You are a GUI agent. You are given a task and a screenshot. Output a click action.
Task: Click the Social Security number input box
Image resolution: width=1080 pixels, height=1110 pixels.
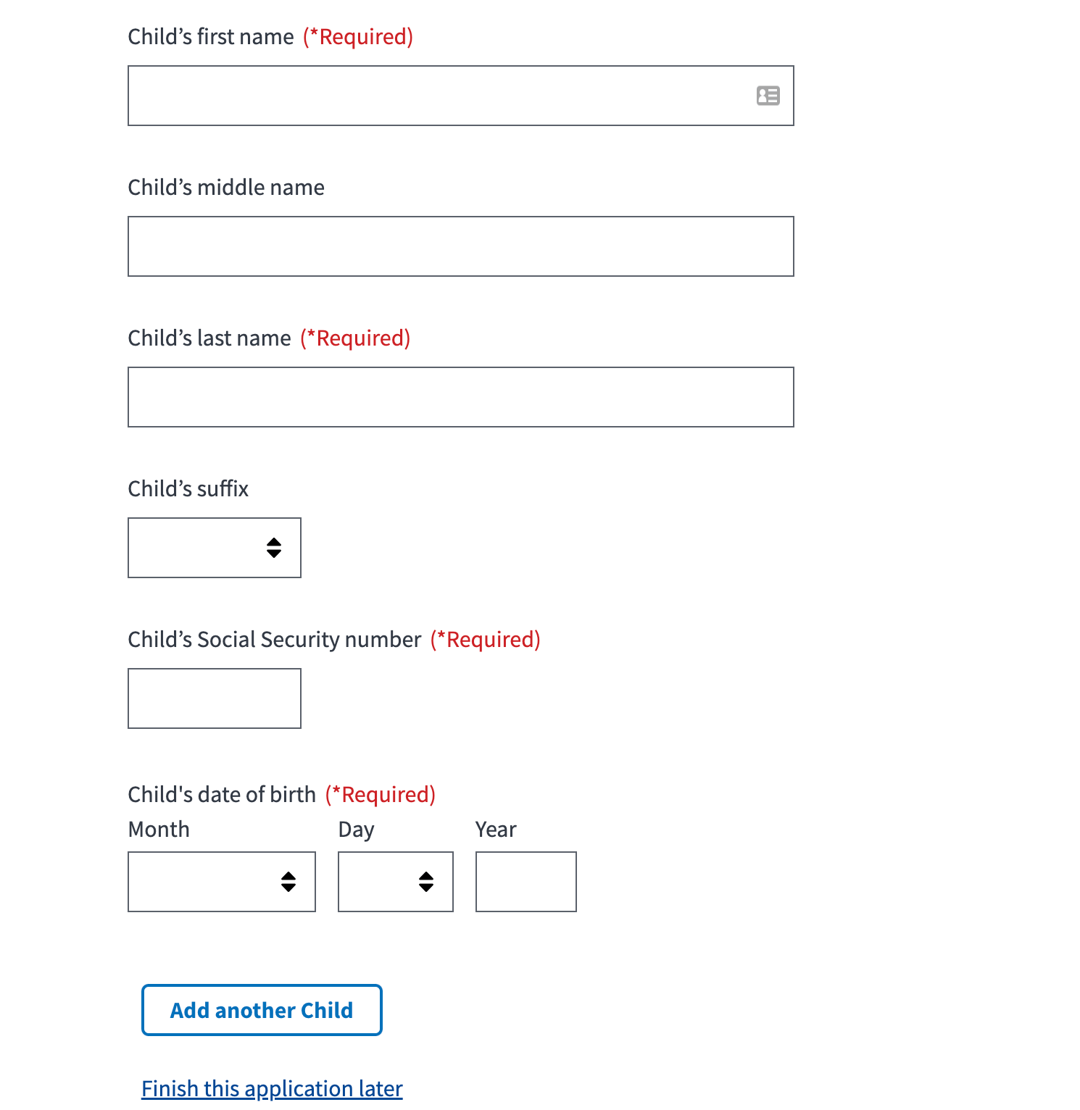point(214,698)
